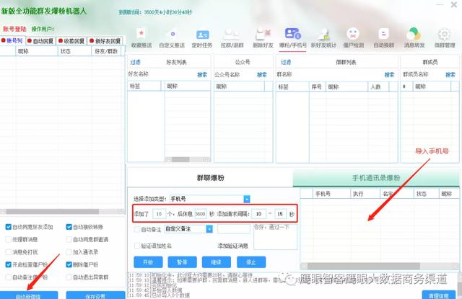Enable 自动同意群邀请 checkbox
Image resolution: width=462 pixels, height=299 pixels.
[x=69, y=239]
